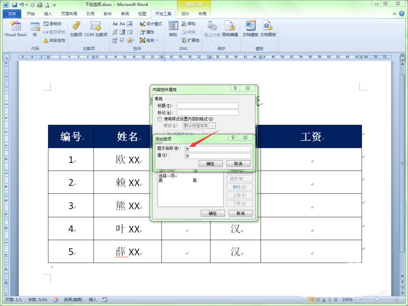Open the 加载项 add-ins dialog
Screen dimensions: 408x306
coord(76,29)
